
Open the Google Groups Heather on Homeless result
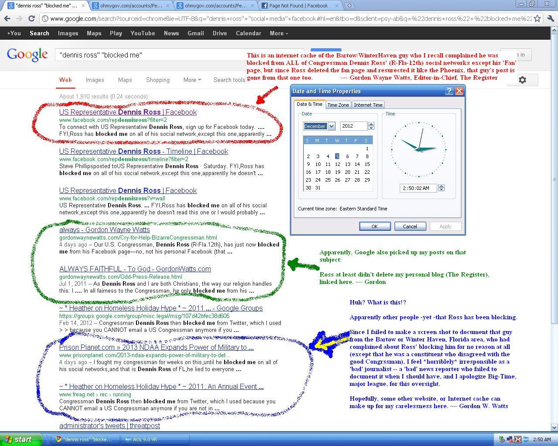click(161, 308)
